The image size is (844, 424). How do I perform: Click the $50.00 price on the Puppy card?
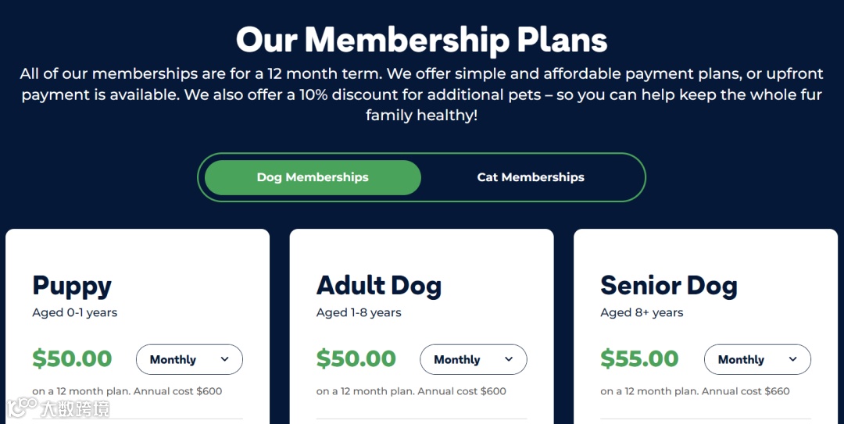pos(72,359)
